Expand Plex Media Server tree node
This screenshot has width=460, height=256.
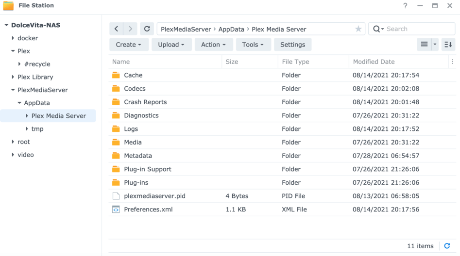coord(27,116)
